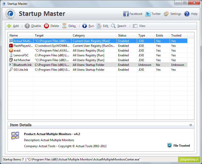Click the status bar ActualMultipleMonitorsCenter.exe path
Image resolution: width=202 pixels, height=164 pixels.
pyautogui.click(x=84, y=159)
